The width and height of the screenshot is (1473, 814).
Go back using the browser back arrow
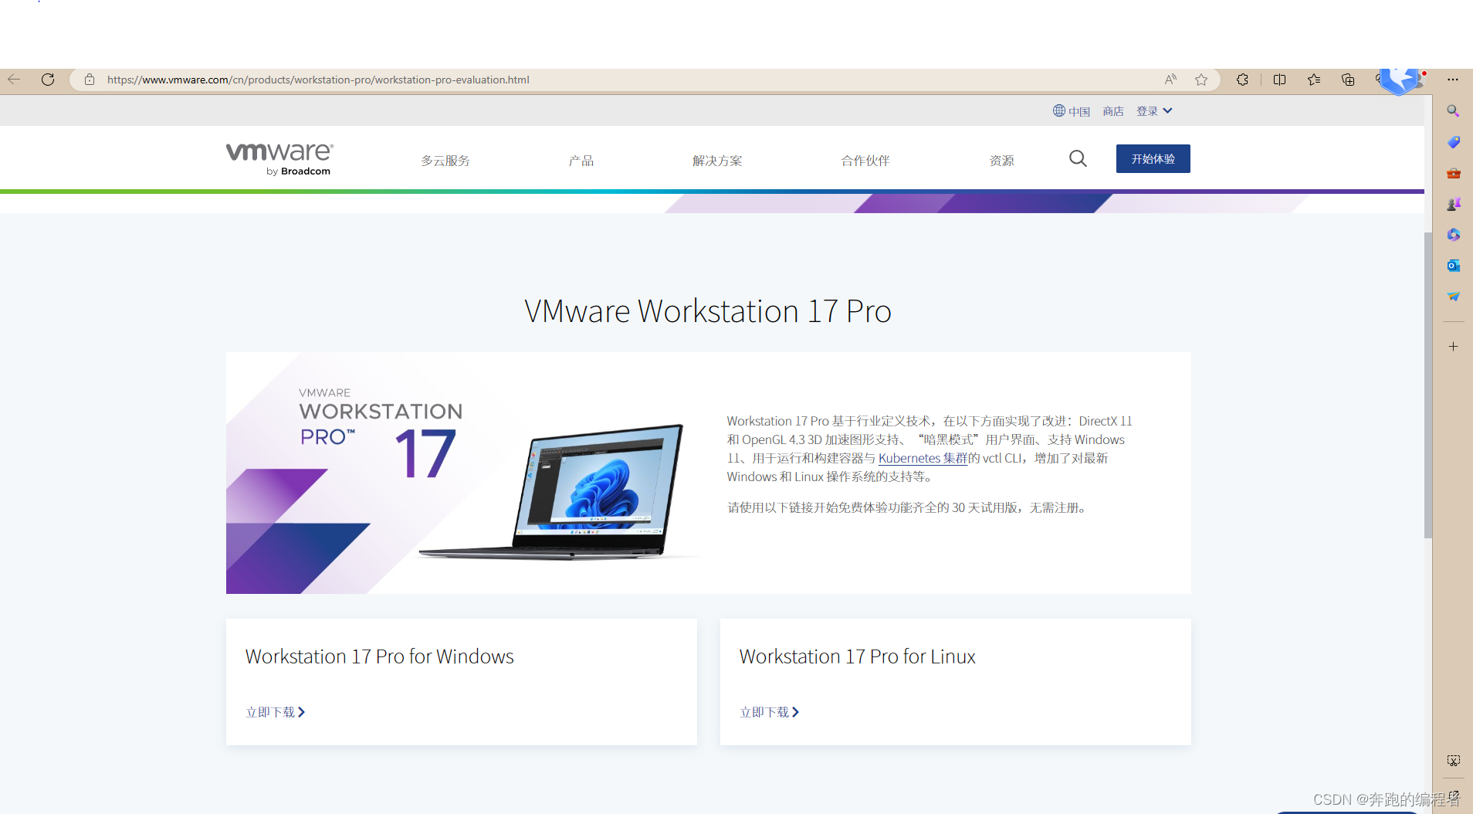click(14, 80)
